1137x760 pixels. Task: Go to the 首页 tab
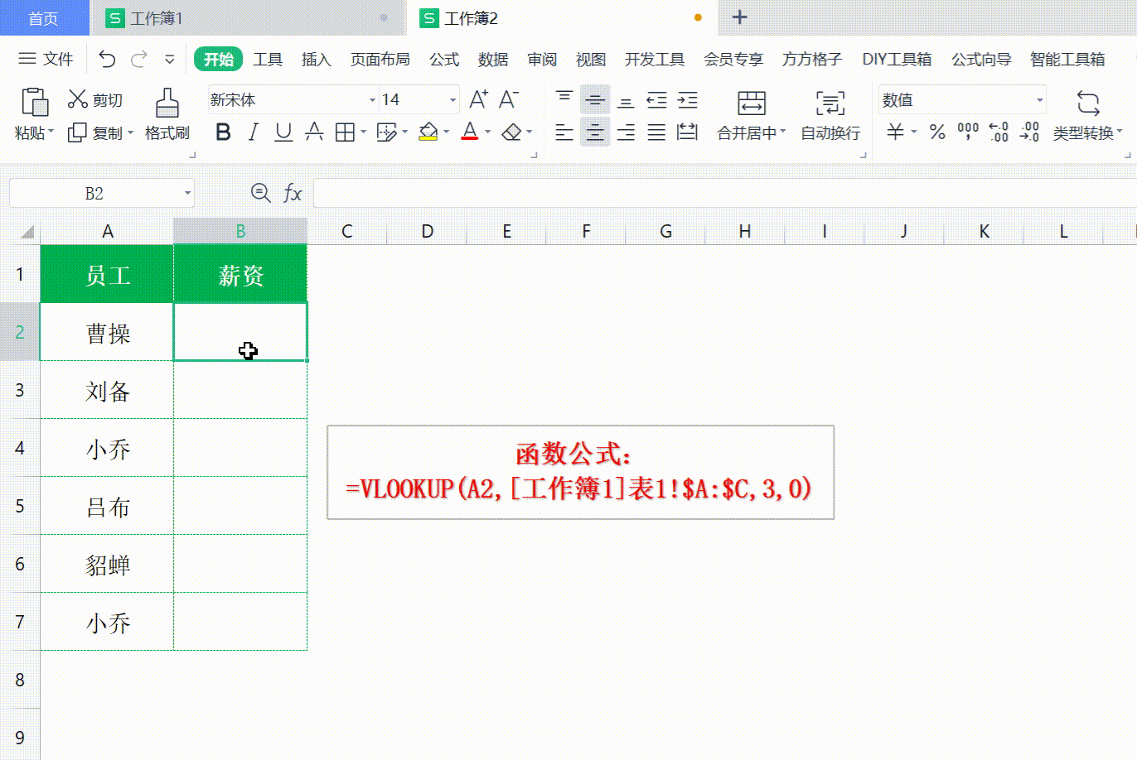[x=43, y=18]
